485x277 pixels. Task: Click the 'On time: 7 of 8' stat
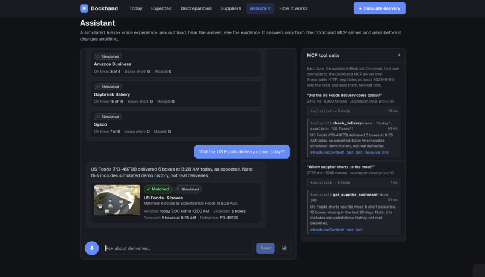pos(107,132)
